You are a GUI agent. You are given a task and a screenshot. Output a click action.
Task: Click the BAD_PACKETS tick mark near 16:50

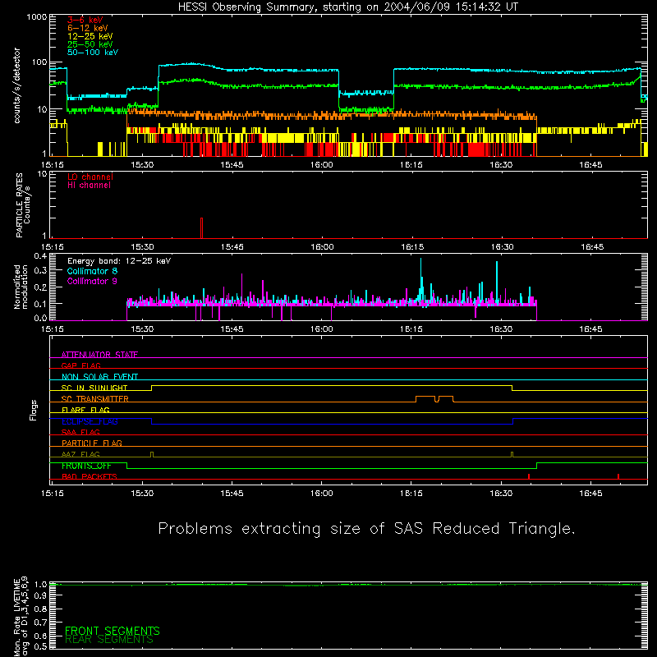click(x=618, y=476)
